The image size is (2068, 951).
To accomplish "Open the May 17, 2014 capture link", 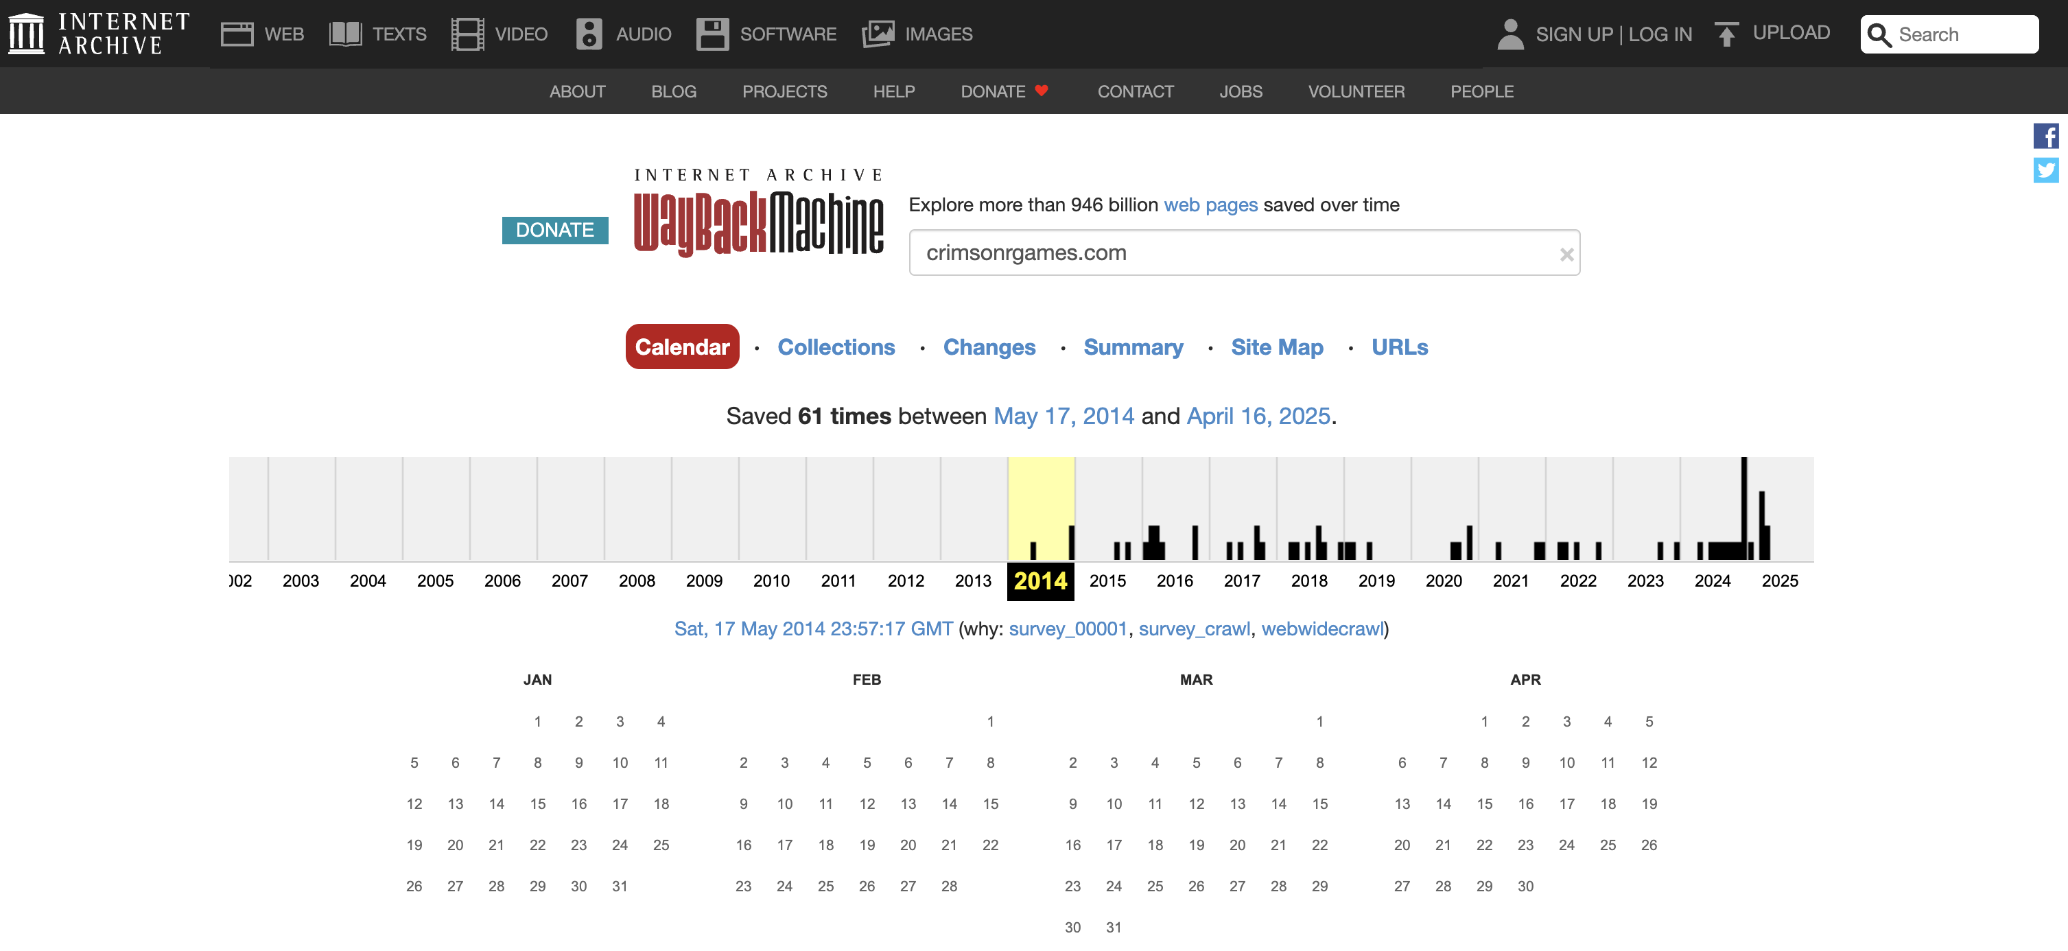I will (x=1064, y=416).
